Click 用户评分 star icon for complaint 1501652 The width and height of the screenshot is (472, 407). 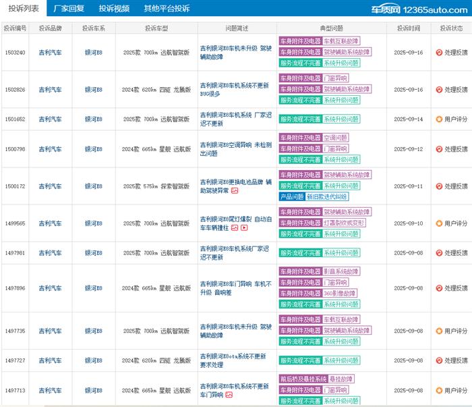[x=439, y=119]
